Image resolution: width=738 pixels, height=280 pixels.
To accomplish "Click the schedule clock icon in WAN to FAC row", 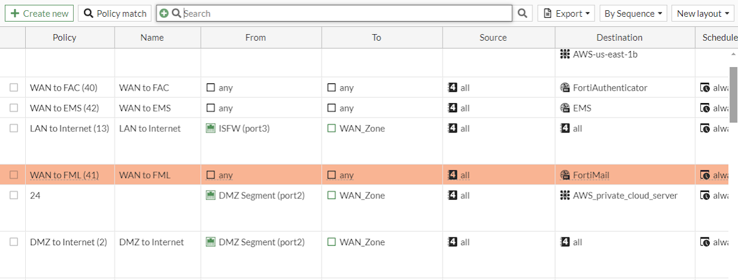I will 705,88.
